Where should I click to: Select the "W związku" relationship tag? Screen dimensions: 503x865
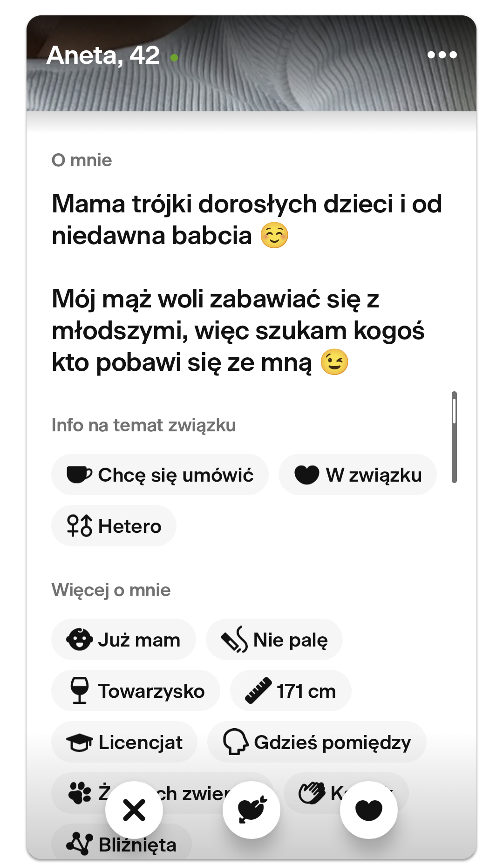(357, 475)
